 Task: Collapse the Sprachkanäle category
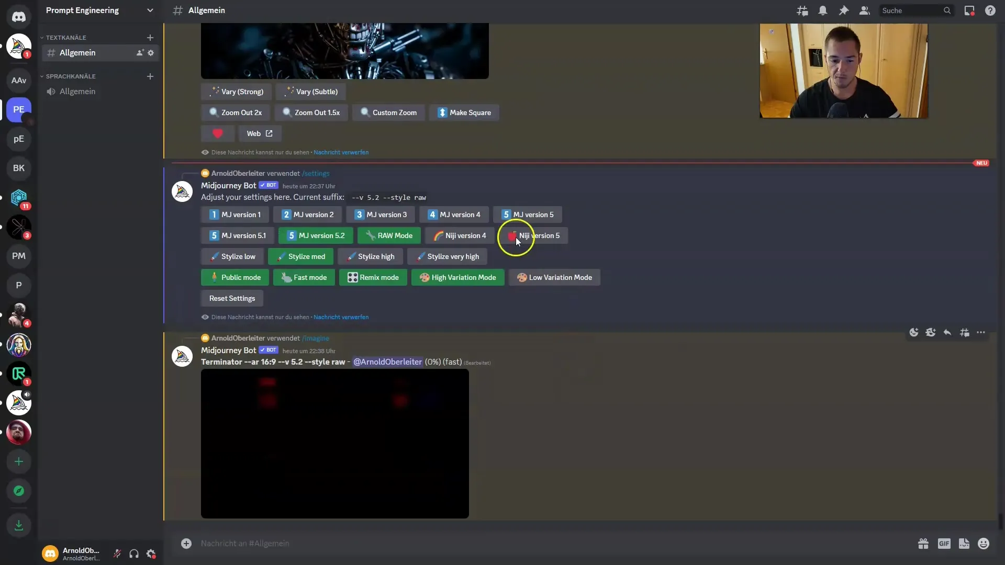point(71,76)
